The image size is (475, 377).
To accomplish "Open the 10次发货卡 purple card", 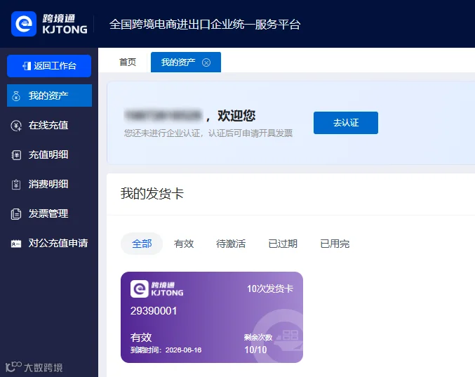I will click(x=212, y=317).
